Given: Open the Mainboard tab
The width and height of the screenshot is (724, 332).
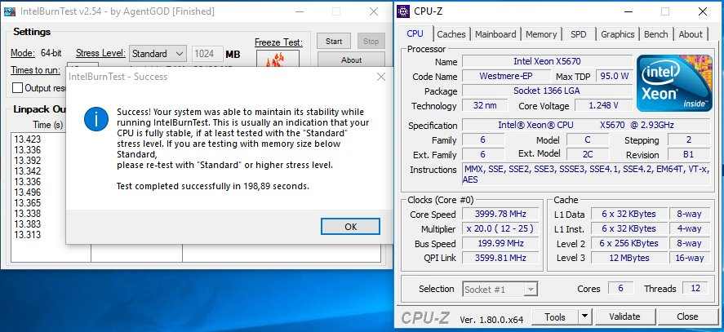Looking at the screenshot, I should pyautogui.click(x=495, y=34).
